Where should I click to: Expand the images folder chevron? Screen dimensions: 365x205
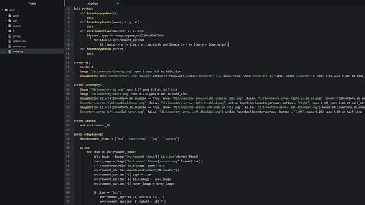point(6,26)
